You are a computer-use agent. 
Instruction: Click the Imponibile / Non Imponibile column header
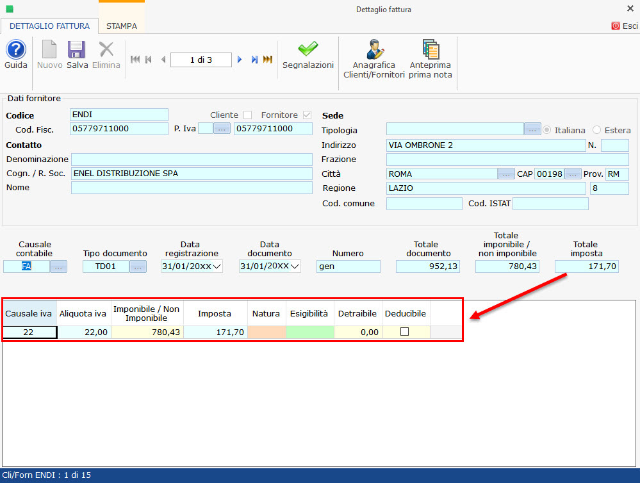click(147, 313)
